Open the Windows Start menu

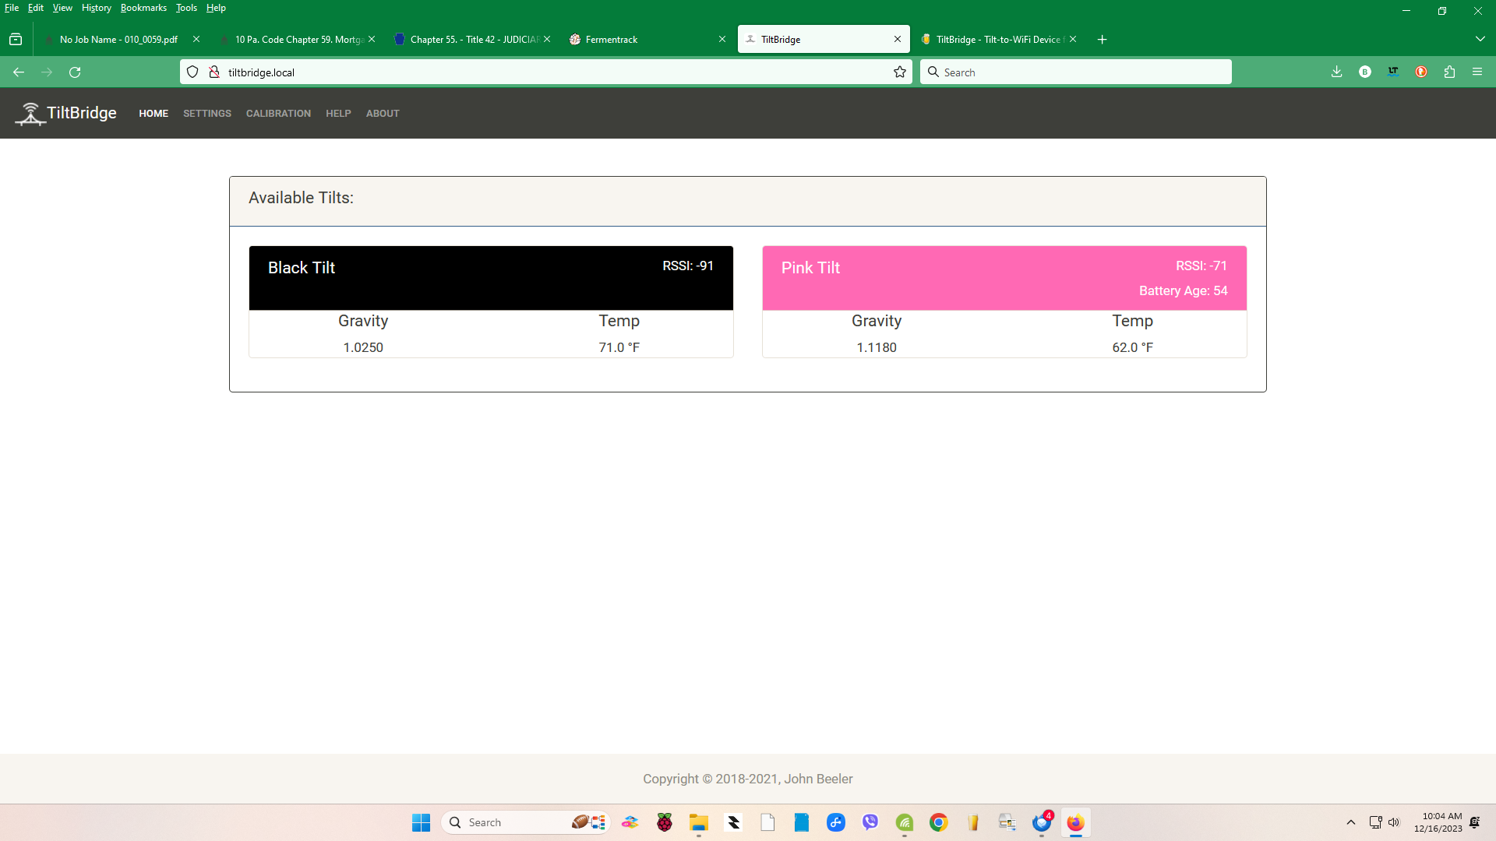coord(421,822)
